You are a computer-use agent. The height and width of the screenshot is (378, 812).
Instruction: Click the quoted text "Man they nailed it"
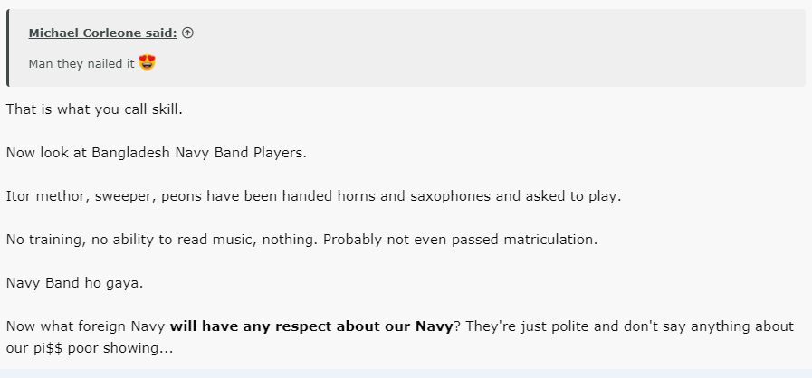point(81,63)
